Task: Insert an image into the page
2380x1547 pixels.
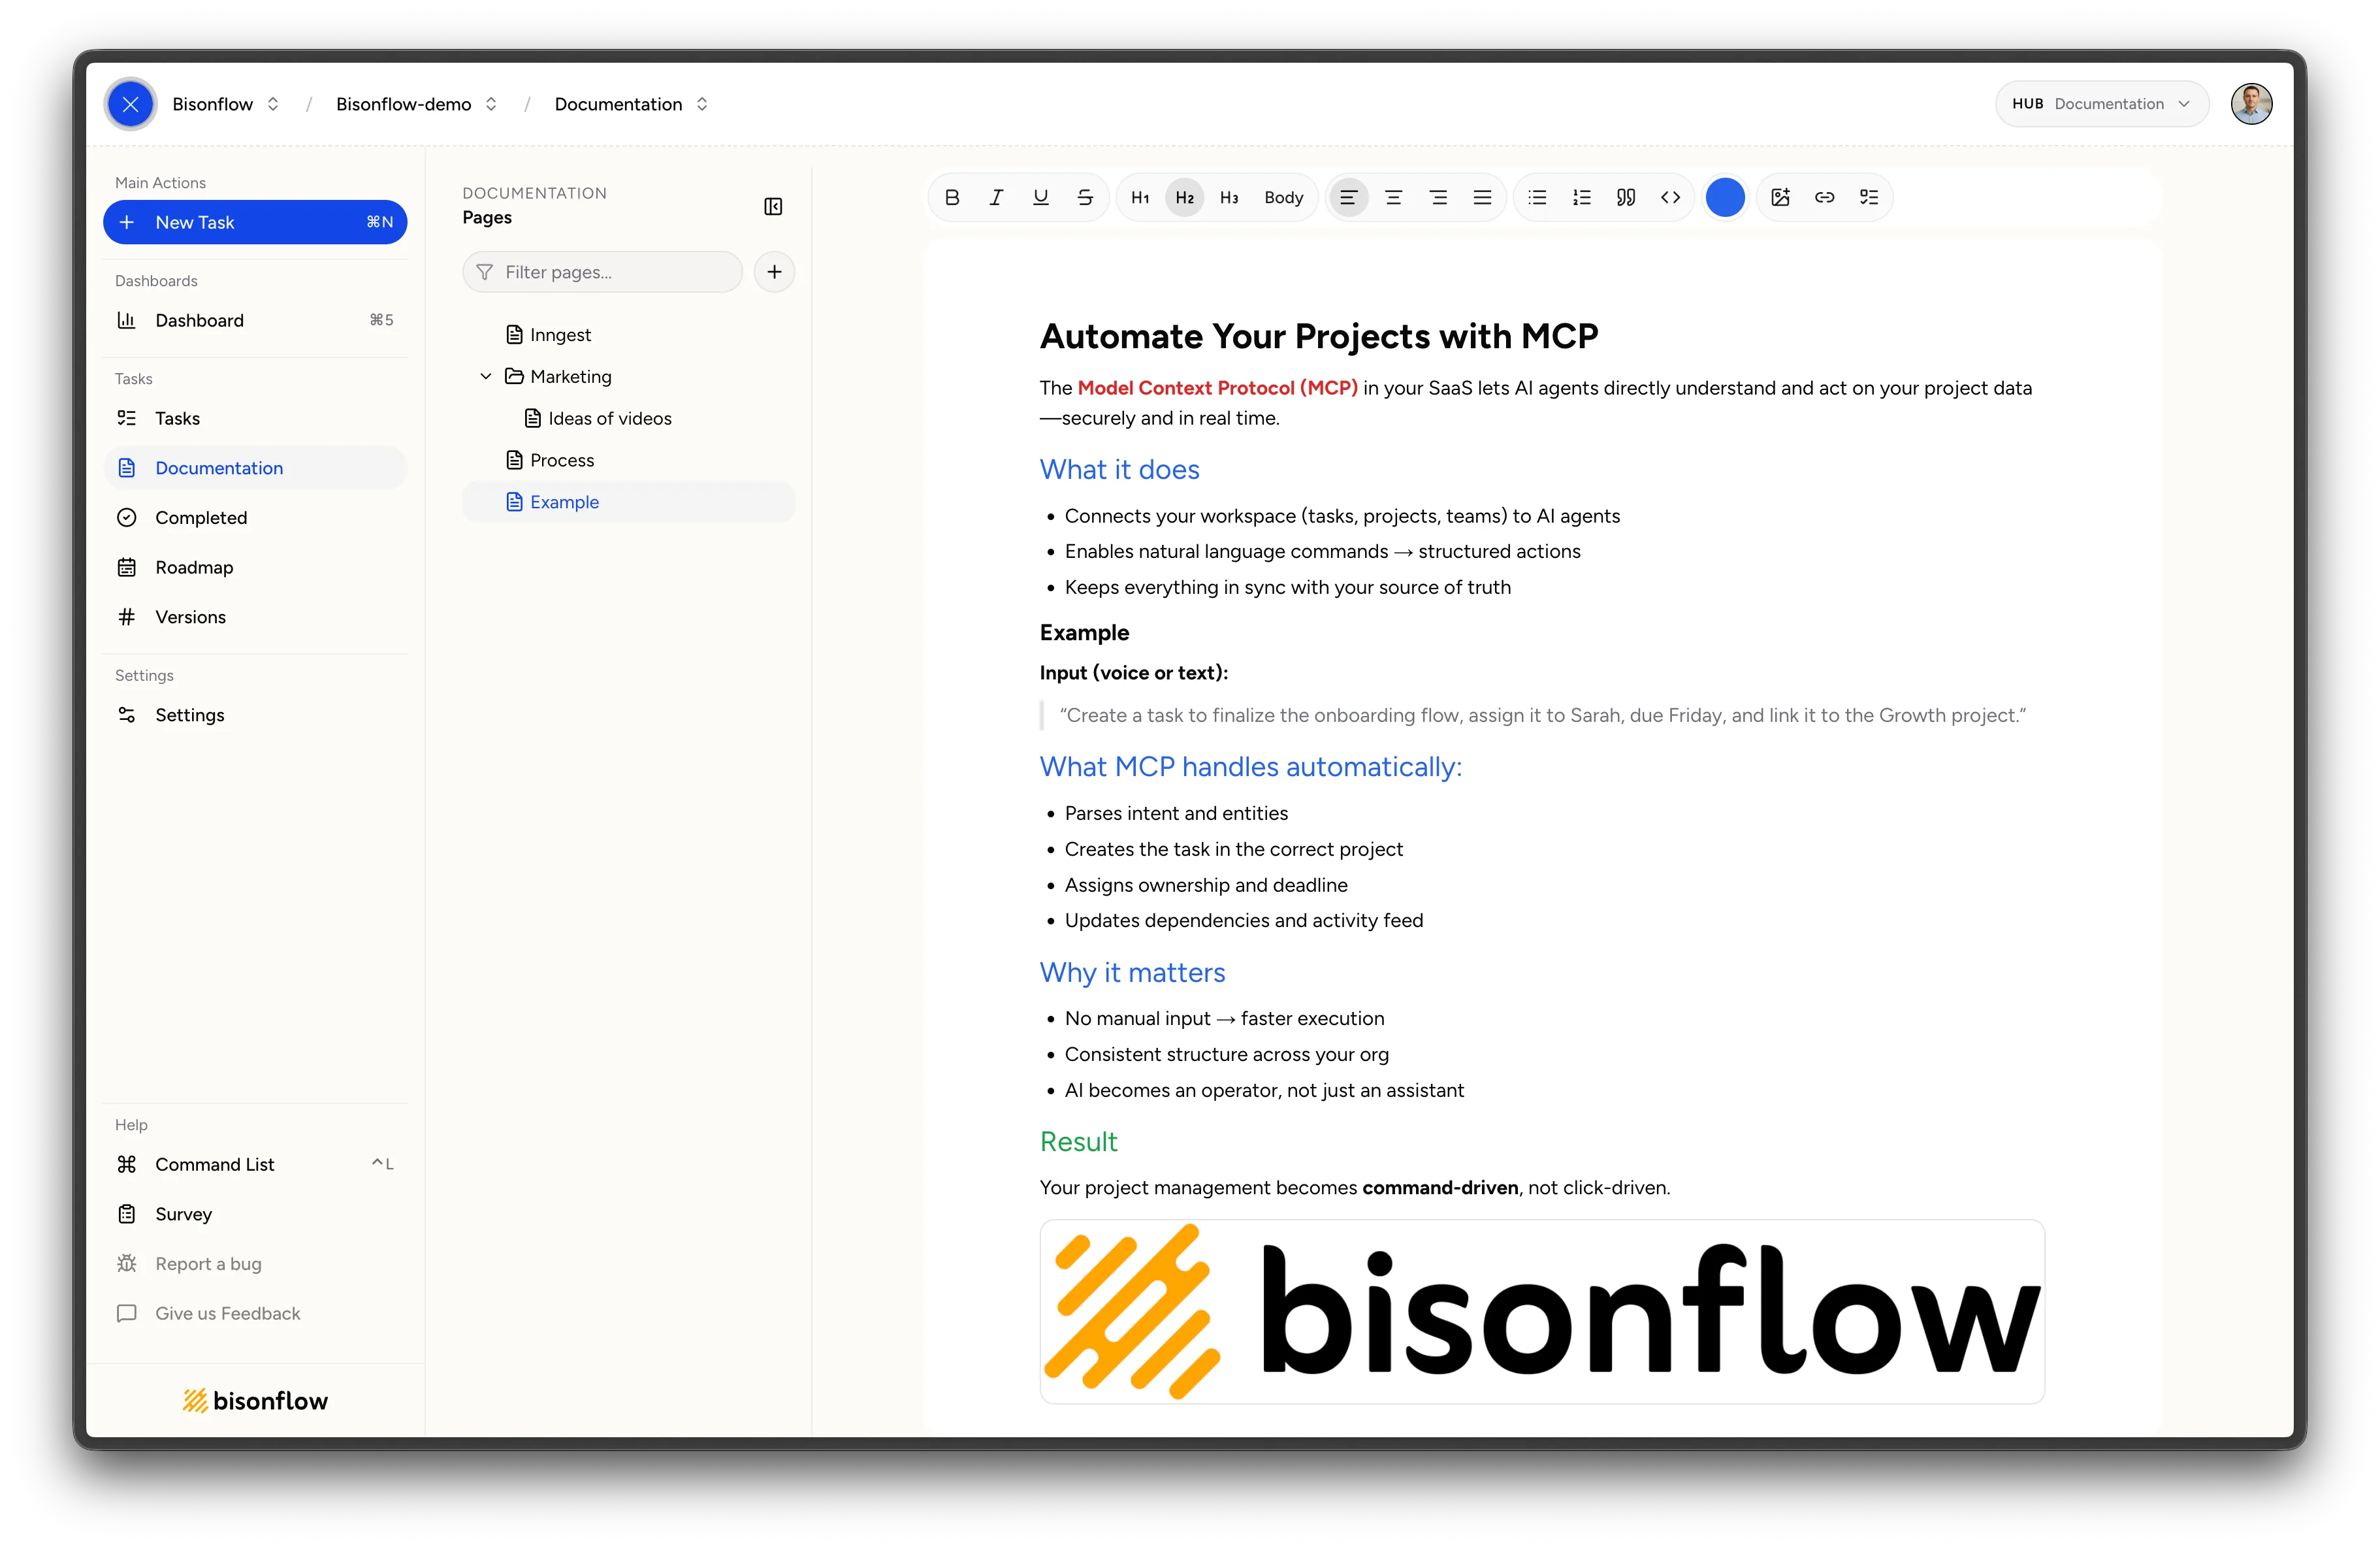Action: pos(1780,197)
